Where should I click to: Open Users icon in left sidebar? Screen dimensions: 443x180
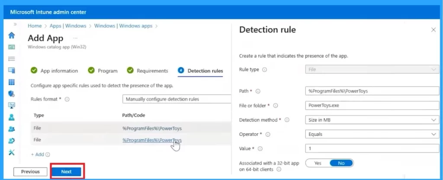coord(12,117)
